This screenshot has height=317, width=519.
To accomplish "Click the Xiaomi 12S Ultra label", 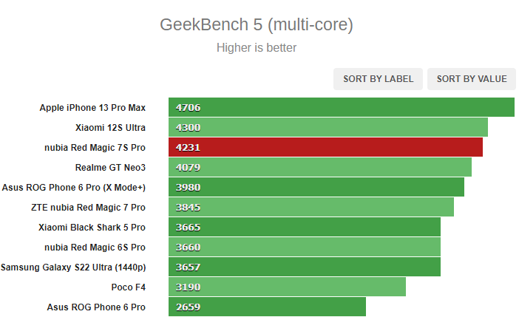I will (x=110, y=128).
